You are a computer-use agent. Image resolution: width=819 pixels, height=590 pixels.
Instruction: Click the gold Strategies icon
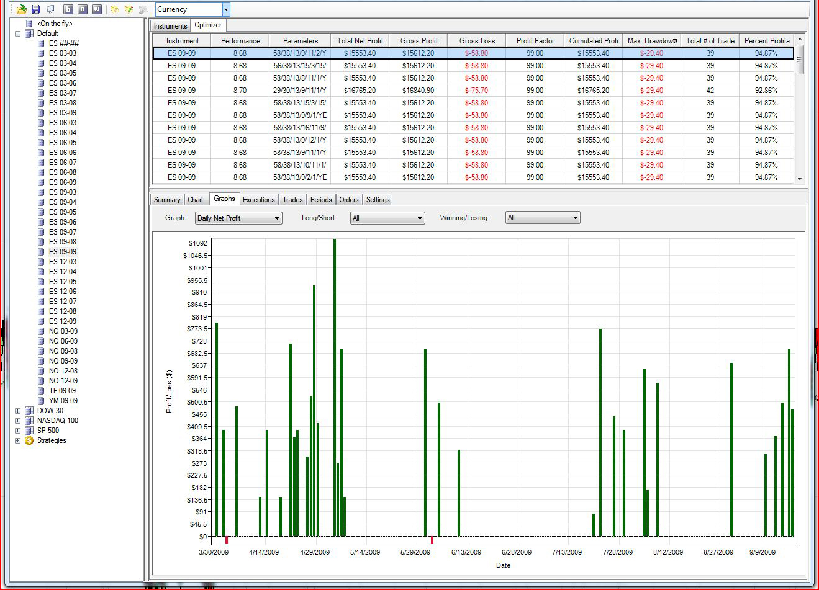point(29,440)
